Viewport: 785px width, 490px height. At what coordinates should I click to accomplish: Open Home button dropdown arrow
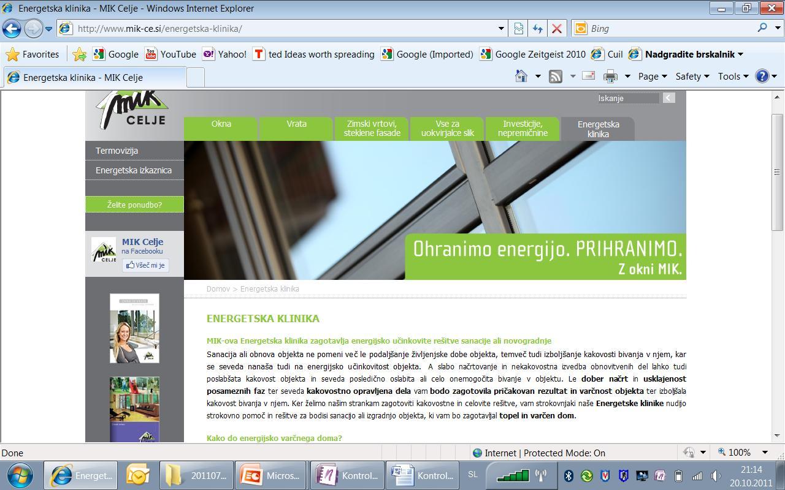[538, 77]
